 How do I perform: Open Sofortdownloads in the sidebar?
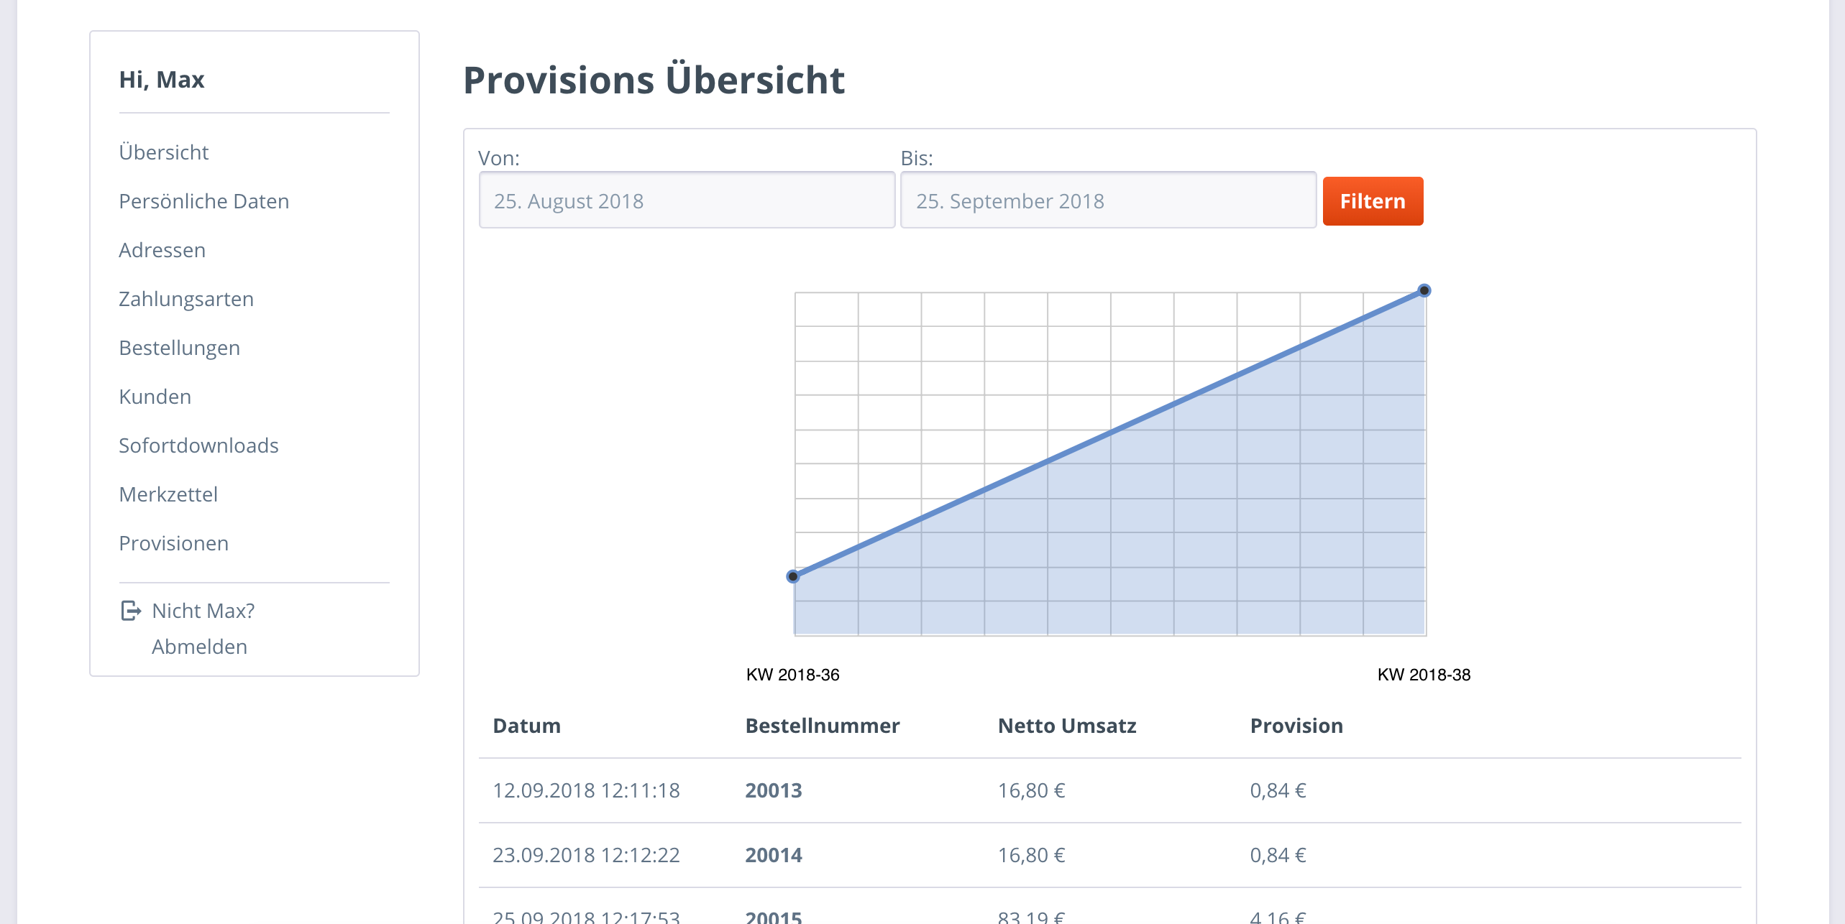pos(199,445)
